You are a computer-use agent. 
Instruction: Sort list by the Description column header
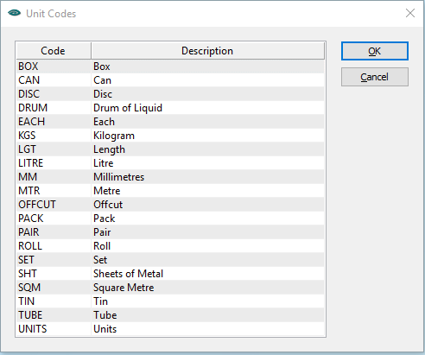207,51
